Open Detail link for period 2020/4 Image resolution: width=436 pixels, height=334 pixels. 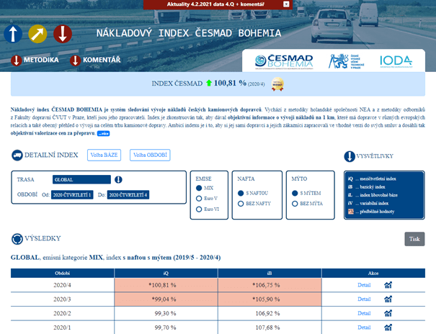click(x=364, y=285)
